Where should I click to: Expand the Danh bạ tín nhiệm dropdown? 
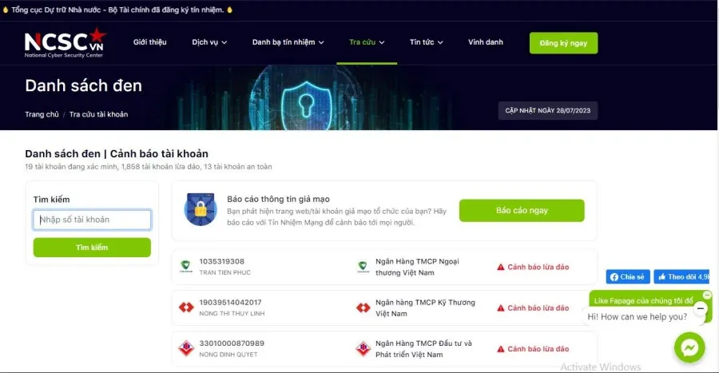pos(288,42)
